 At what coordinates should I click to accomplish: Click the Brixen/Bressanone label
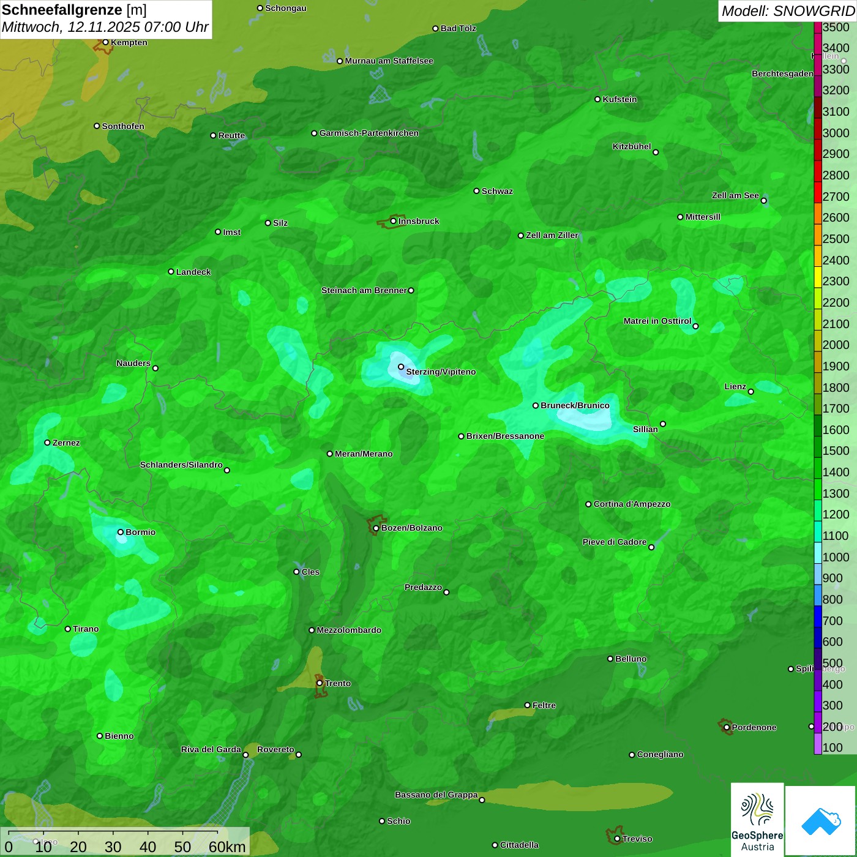pos(505,436)
